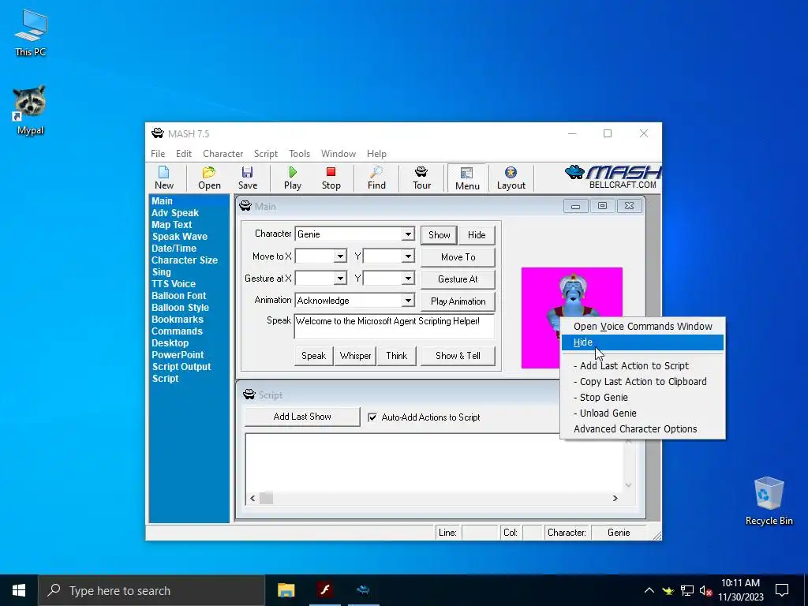Choose Unload Genie in context menu
This screenshot has height=606, width=808.
tap(642, 413)
